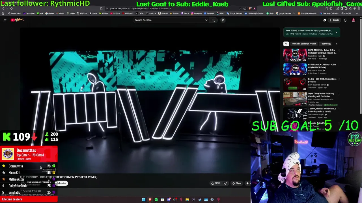This screenshot has width=362, height=203.
Task: Open options menu for PSYTRANCE Push Up video
Action: pos(339,65)
